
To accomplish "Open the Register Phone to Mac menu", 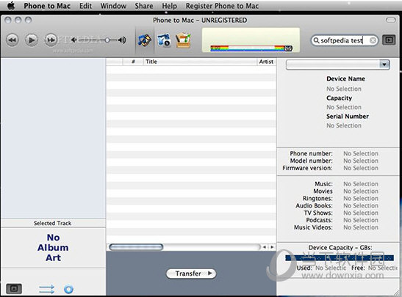I will [222, 6].
